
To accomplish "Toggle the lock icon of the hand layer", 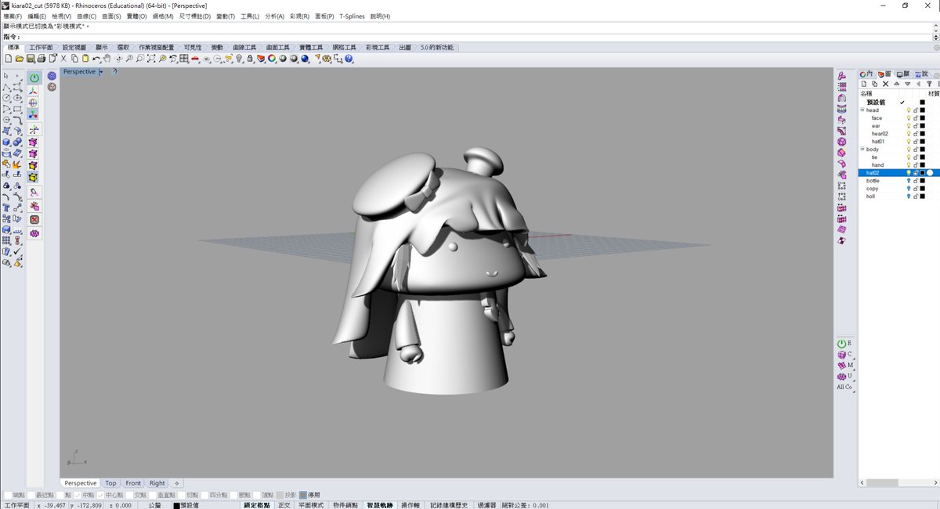I will click(x=916, y=165).
